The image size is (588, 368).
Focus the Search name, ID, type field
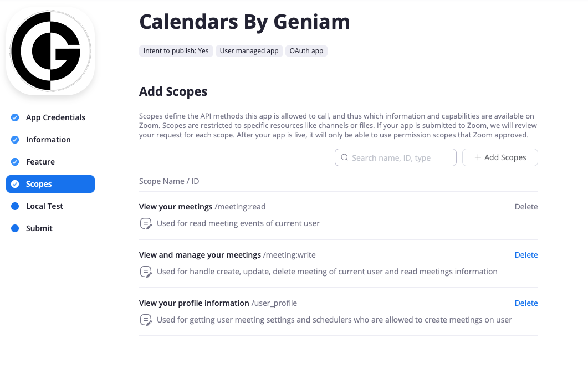tap(401, 158)
